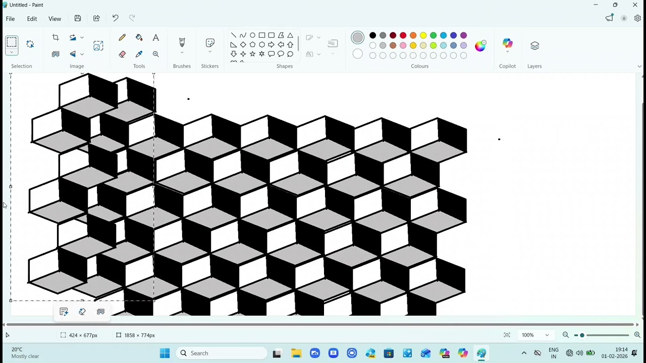This screenshot has width=646, height=363.
Task: Pick the red colour swatch
Action: (403, 35)
